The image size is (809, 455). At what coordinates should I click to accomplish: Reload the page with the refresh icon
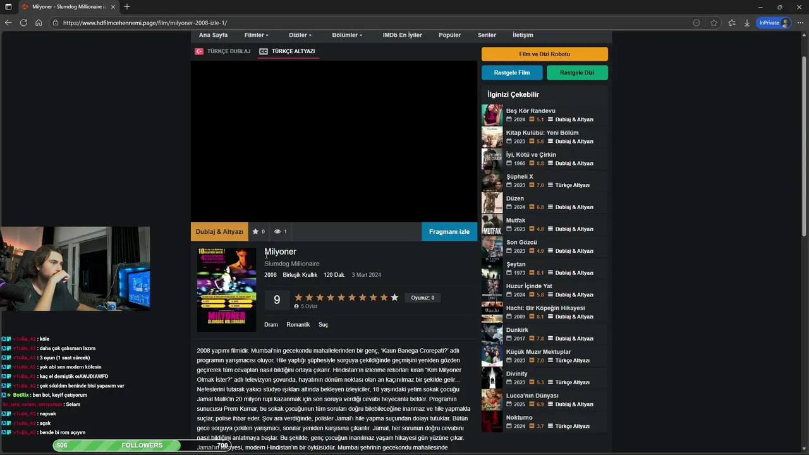tap(23, 23)
